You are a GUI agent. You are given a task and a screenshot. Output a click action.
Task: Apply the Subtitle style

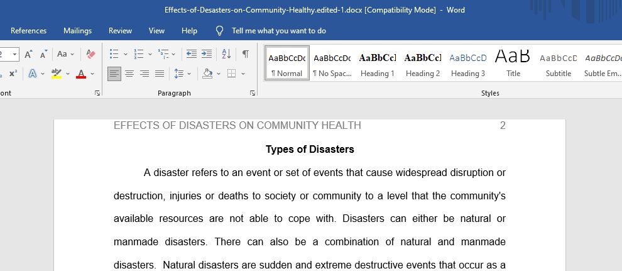point(558,63)
